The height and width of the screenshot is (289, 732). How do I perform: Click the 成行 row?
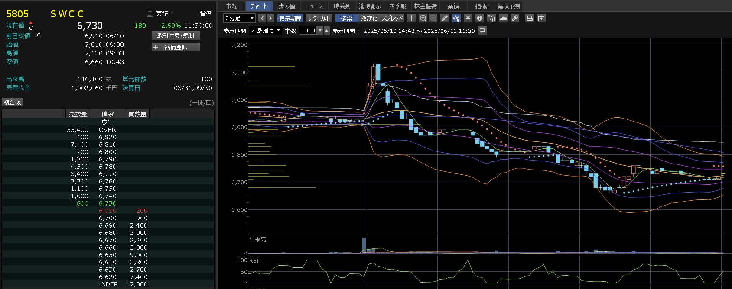[107, 122]
